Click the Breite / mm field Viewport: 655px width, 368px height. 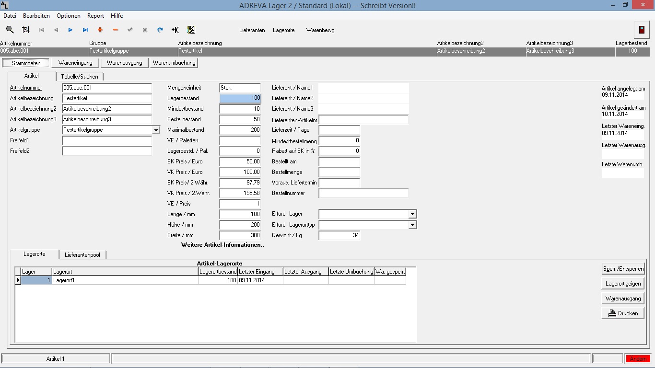(x=240, y=235)
